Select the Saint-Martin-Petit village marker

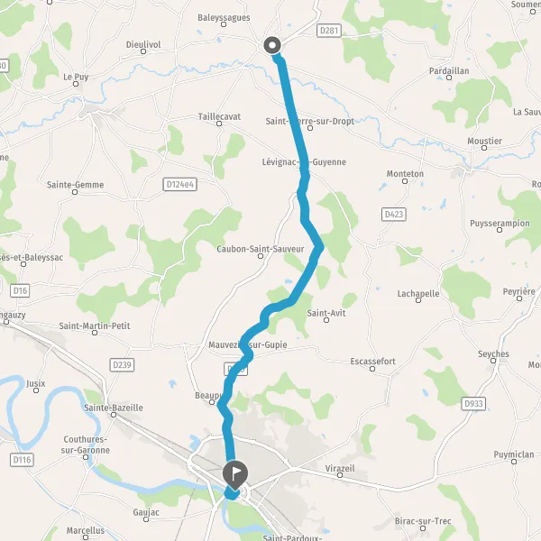pos(95,333)
